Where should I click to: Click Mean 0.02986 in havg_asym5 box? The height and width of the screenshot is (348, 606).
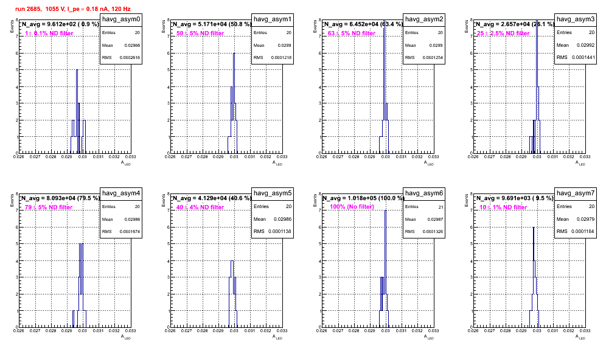pos(273,219)
